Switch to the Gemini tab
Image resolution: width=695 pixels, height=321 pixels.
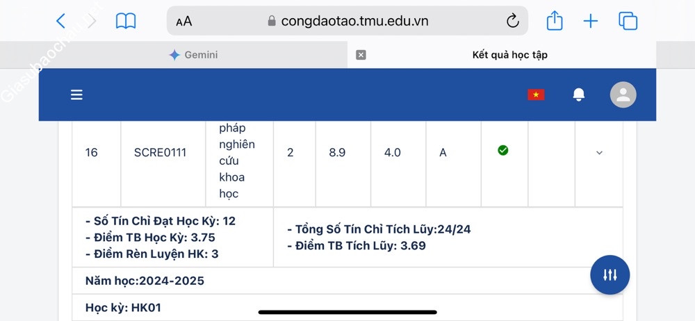pyautogui.click(x=193, y=55)
